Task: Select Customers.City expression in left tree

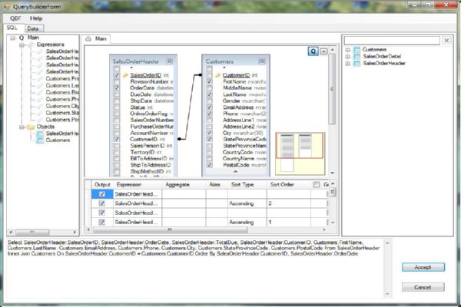Action: tap(62, 106)
